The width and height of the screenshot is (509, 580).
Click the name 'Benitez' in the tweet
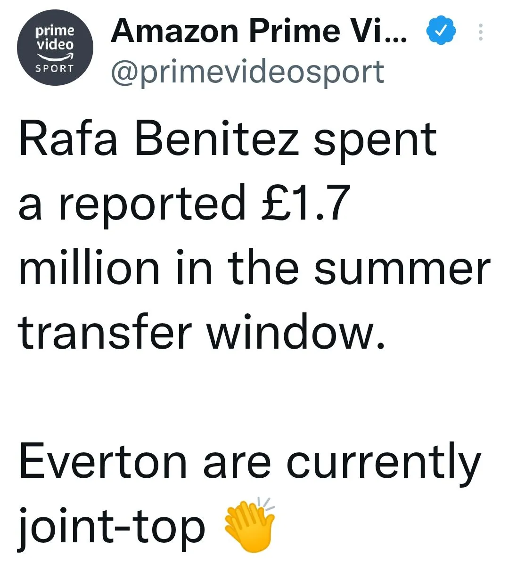[x=217, y=140]
